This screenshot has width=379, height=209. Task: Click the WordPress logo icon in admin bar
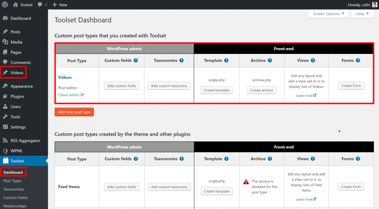tap(5, 4)
